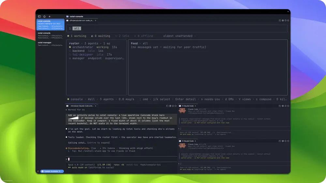Click the help icon beside Update Available
This screenshot has width=326, height=183.
38,171
